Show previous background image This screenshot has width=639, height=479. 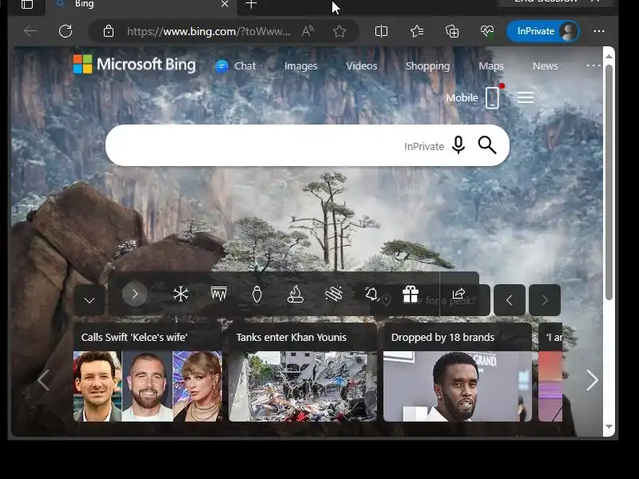510,301
